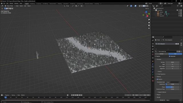Open the Tool properties tab icon
The width and height of the screenshot is (183, 103).
point(153,40)
